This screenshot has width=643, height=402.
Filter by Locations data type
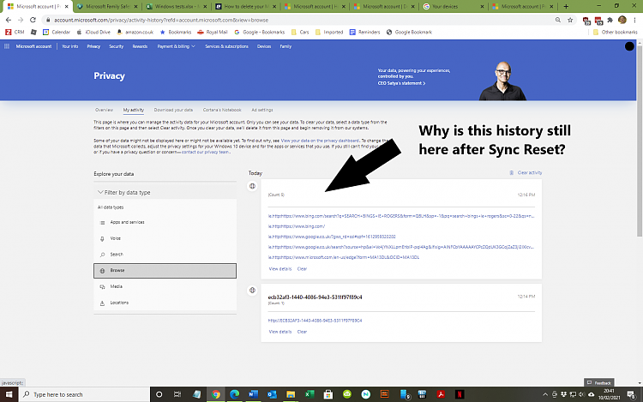tap(165, 303)
